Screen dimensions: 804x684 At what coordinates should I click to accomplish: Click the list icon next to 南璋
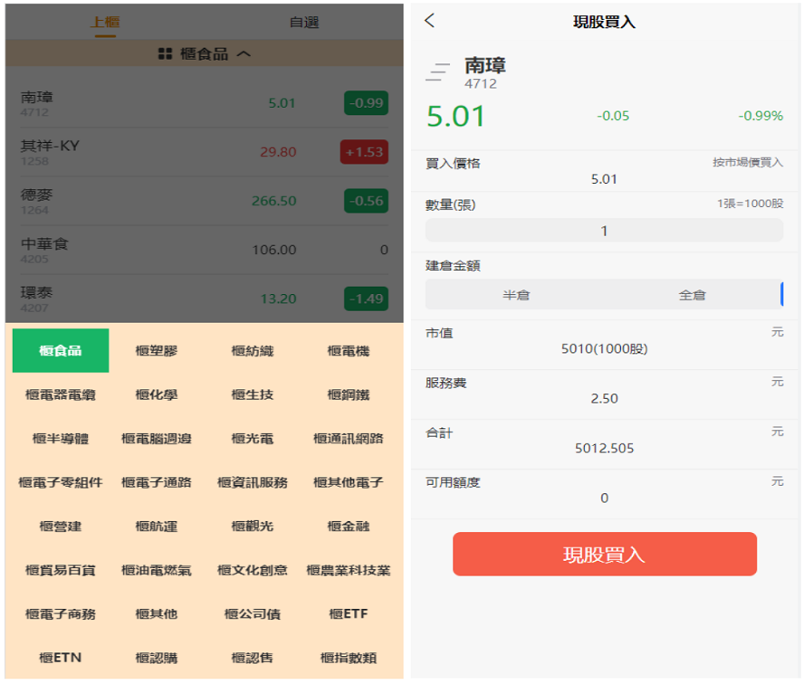pos(438,72)
